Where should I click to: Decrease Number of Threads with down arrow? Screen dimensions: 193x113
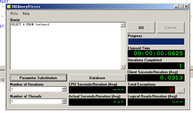point(64,102)
